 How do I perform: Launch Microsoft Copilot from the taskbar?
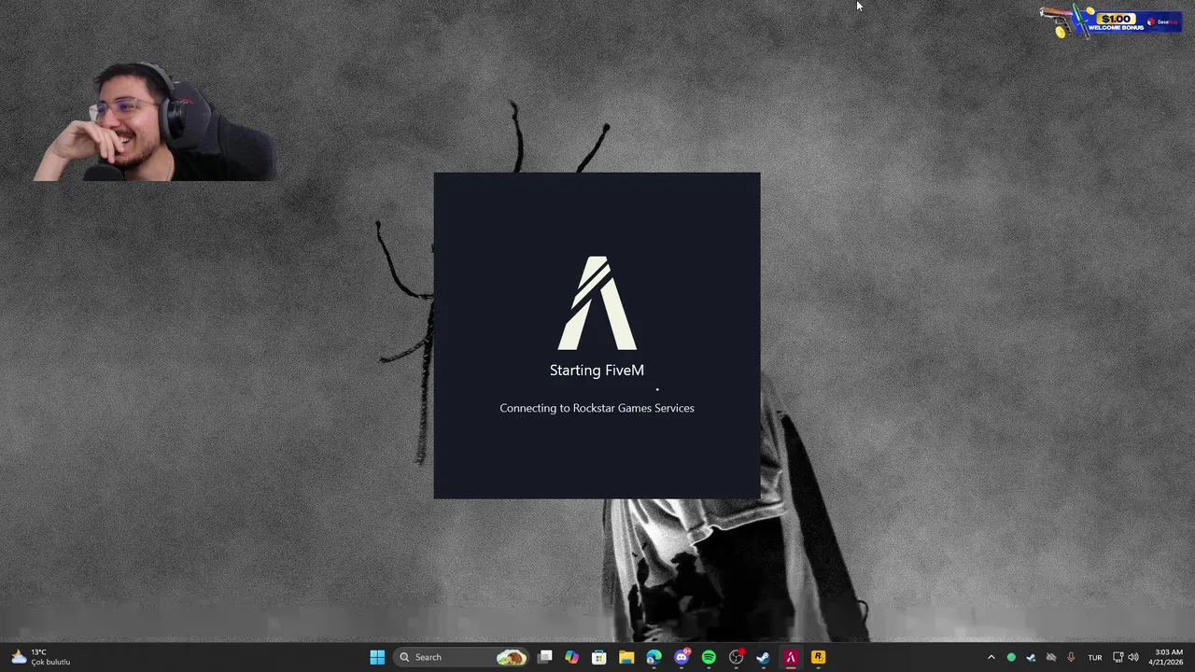[x=572, y=657]
